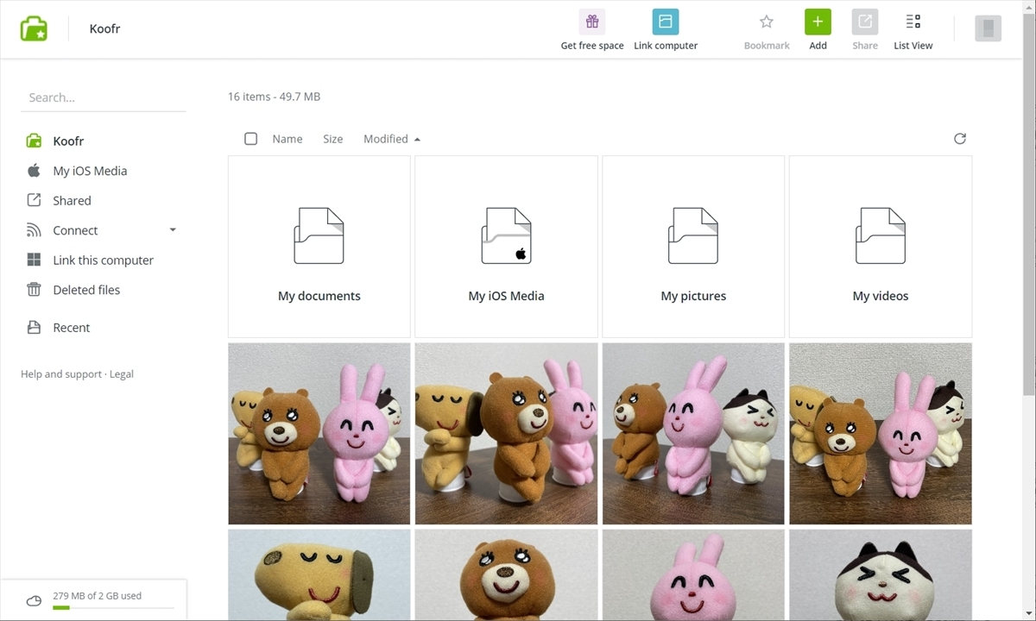Image resolution: width=1036 pixels, height=621 pixels.
Task: Click the My documents folder label
Action: [319, 296]
